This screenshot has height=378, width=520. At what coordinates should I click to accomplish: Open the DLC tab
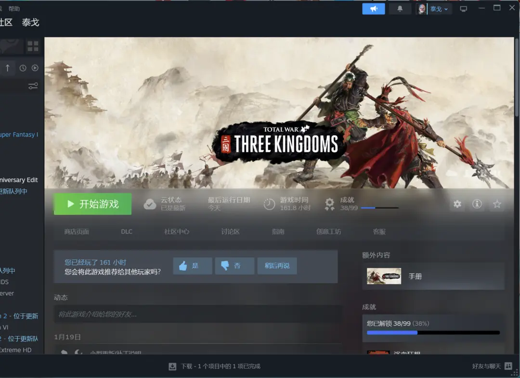[127, 232]
